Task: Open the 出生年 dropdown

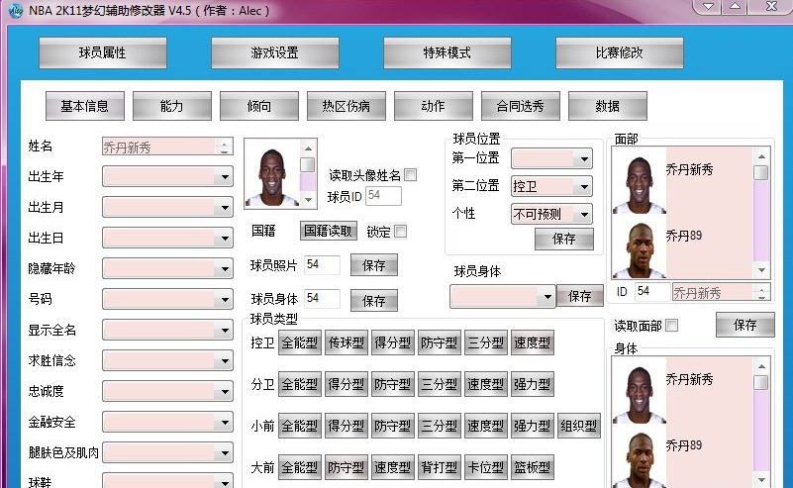Action: 168,177
